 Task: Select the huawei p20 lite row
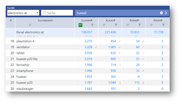(88, 59)
